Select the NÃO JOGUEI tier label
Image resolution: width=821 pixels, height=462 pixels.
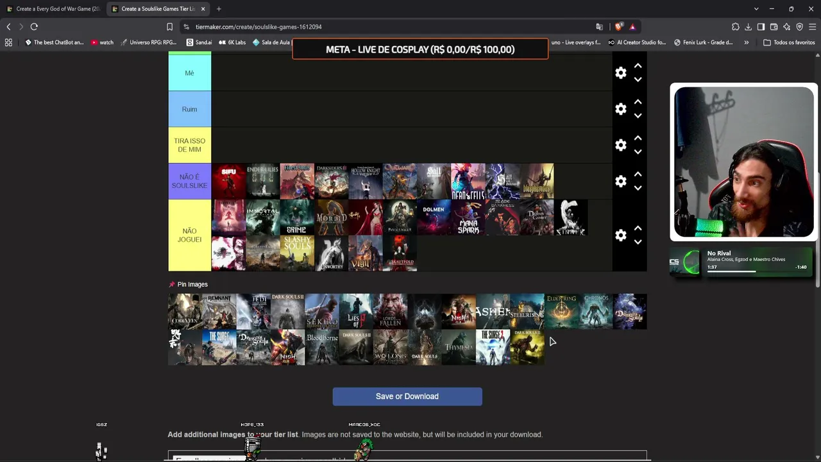189,235
